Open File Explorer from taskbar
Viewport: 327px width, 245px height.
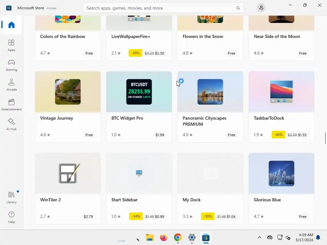point(149,237)
